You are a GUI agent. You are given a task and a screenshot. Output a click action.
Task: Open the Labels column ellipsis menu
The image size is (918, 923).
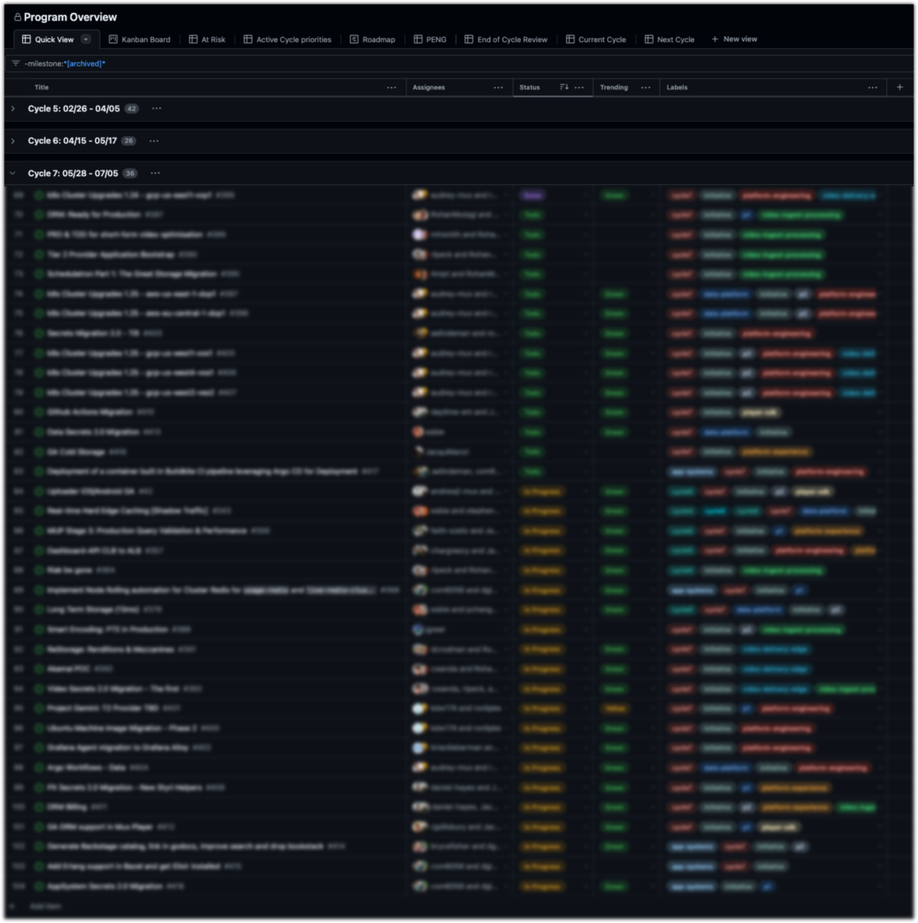click(x=873, y=87)
